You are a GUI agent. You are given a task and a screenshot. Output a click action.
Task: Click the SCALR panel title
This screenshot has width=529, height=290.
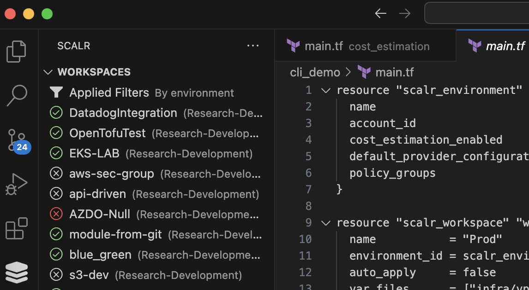tap(73, 46)
